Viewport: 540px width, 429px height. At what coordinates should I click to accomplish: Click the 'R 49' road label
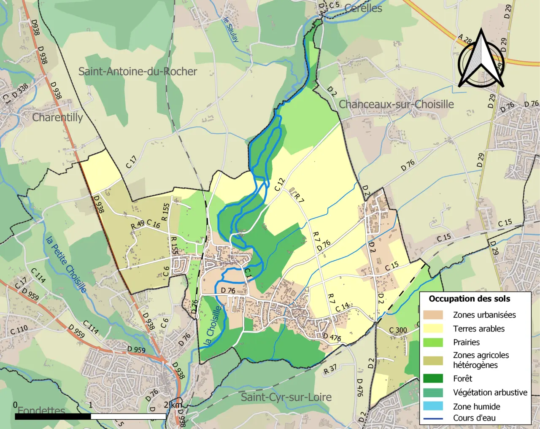click(x=137, y=224)
